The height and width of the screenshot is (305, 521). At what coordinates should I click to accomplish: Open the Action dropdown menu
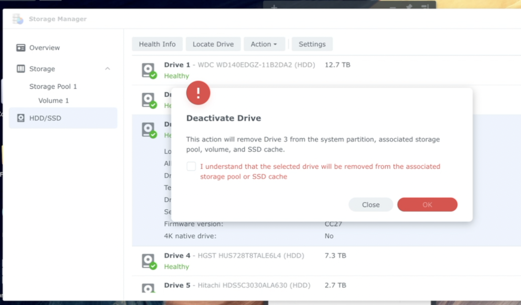[x=264, y=44]
